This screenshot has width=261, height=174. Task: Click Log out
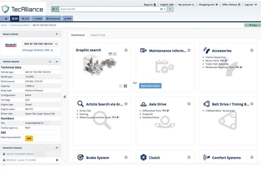pyautogui.click(x=251, y=5)
